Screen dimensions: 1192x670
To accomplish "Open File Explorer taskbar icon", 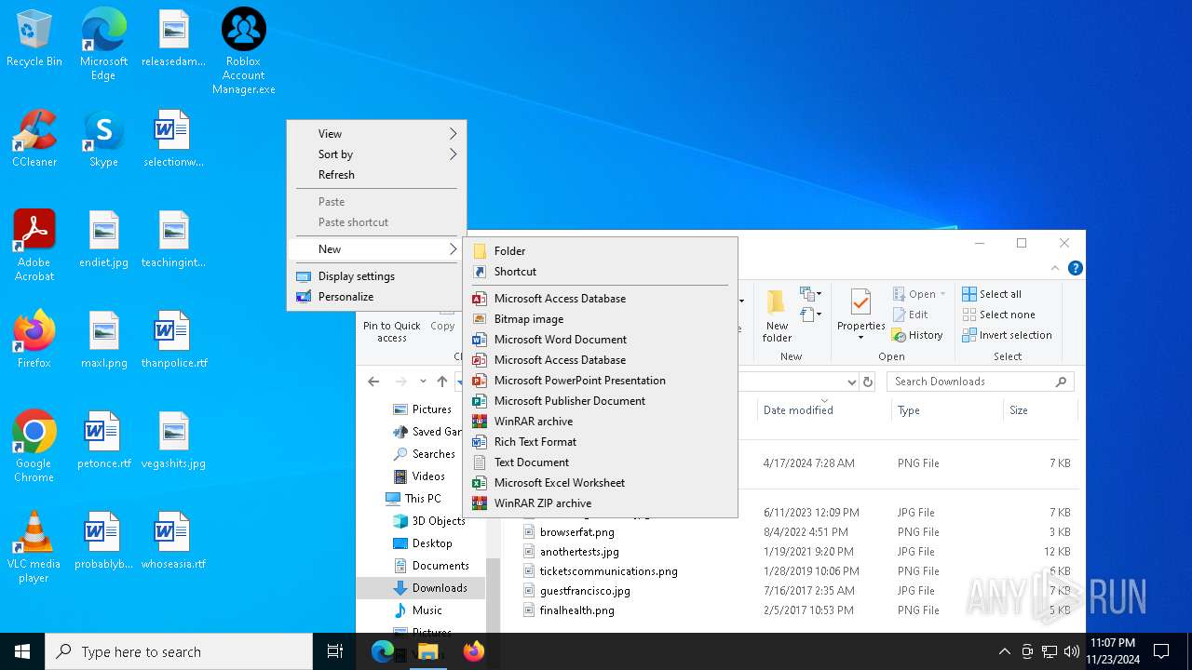I will tap(428, 651).
